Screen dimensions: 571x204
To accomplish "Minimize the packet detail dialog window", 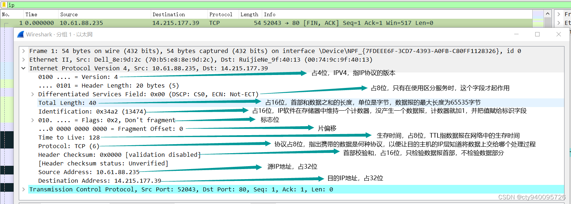I will [516, 34].
